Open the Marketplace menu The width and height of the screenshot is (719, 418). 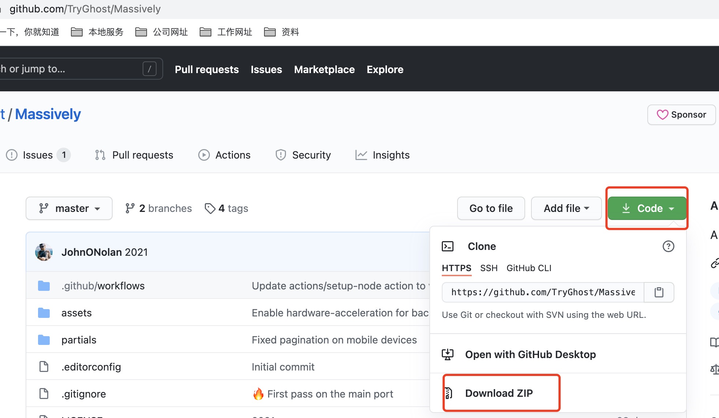(x=324, y=69)
